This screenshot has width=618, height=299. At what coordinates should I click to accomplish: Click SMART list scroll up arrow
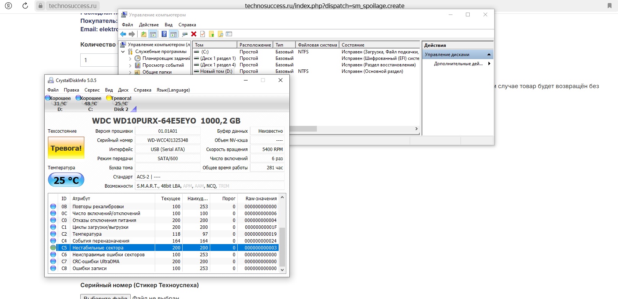(282, 198)
